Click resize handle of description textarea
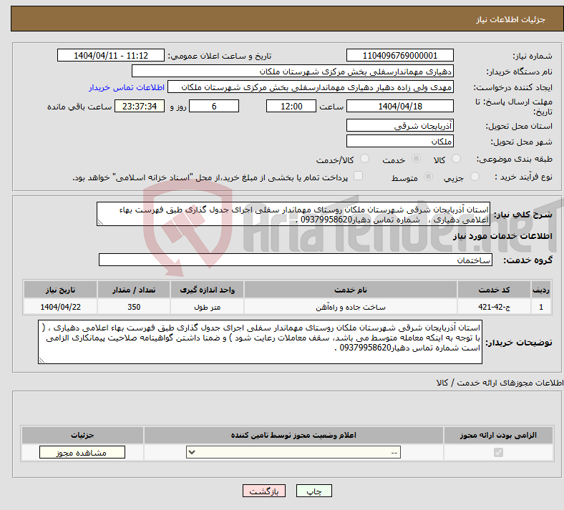This screenshot has width=564, height=510. (x=100, y=222)
